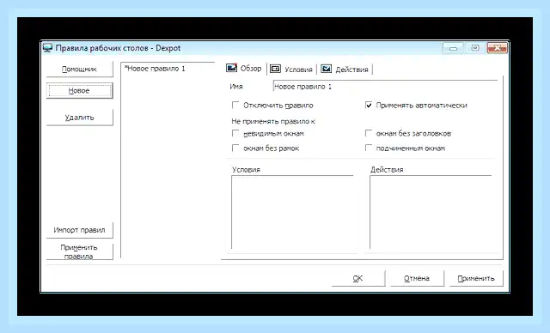Click the Применить button at bottom right
The image size is (550, 333).
(x=476, y=278)
